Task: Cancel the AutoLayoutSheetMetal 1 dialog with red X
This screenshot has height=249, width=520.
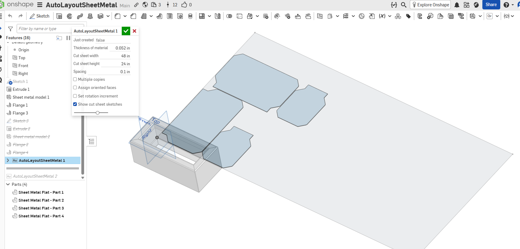Action: pyautogui.click(x=134, y=31)
